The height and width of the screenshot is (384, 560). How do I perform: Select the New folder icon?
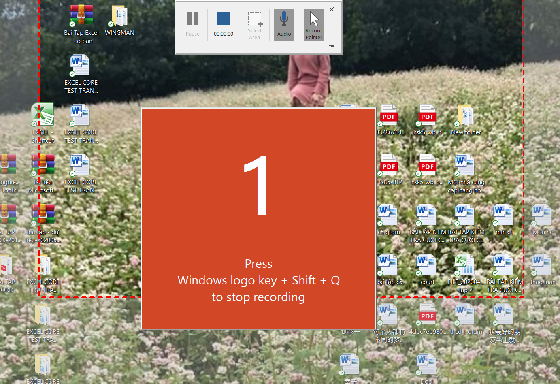pos(466,120)
